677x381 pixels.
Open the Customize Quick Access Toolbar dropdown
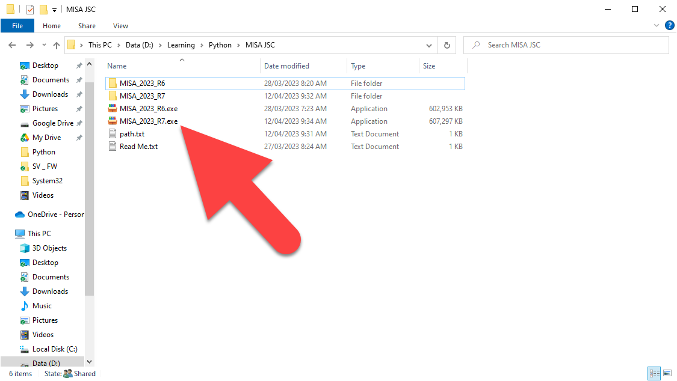point(54,10)
